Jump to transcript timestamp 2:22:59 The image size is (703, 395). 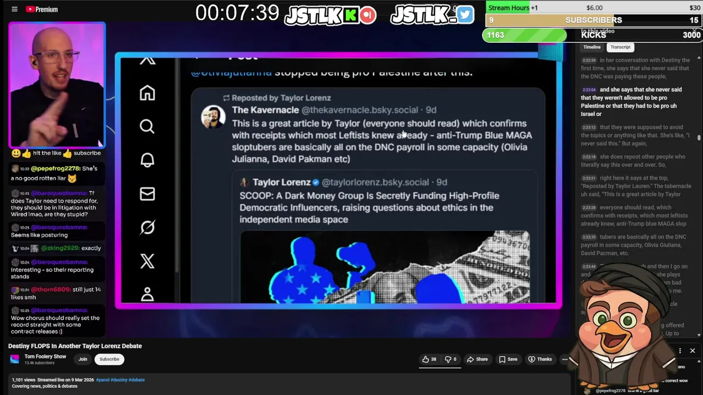(x=589, y=60)
